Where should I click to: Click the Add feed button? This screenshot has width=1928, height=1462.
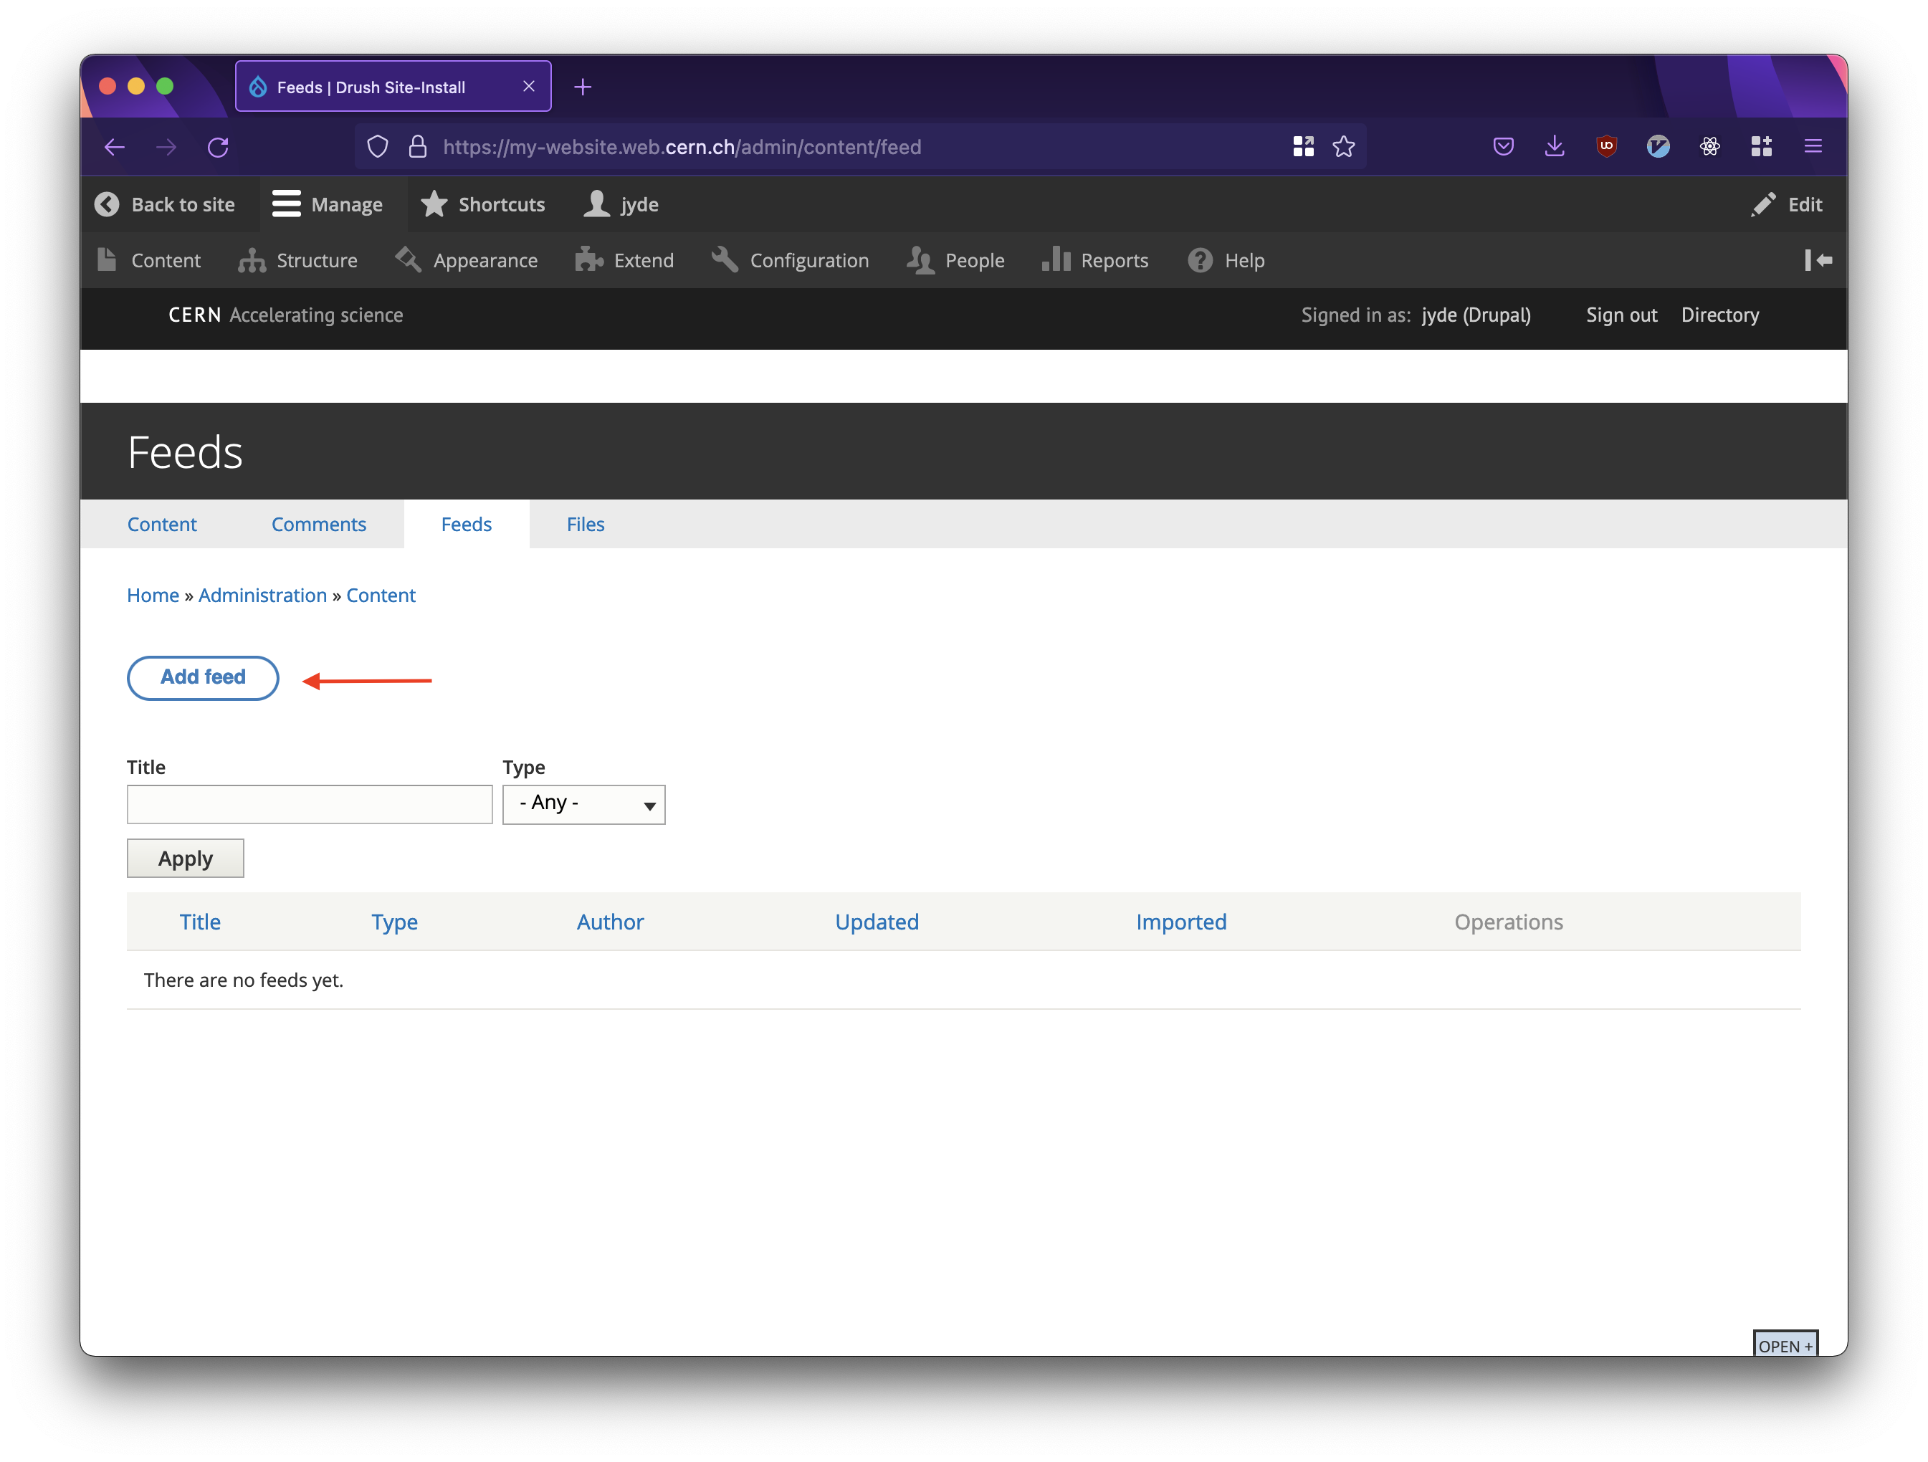(201, 677)
